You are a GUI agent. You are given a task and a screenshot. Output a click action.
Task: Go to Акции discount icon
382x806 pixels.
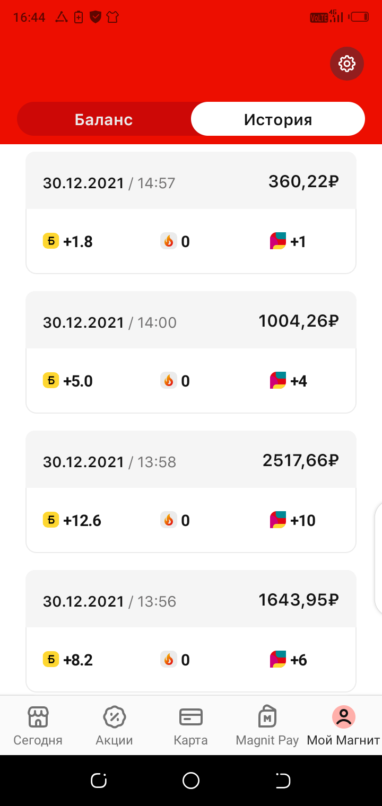click(114, 717)
